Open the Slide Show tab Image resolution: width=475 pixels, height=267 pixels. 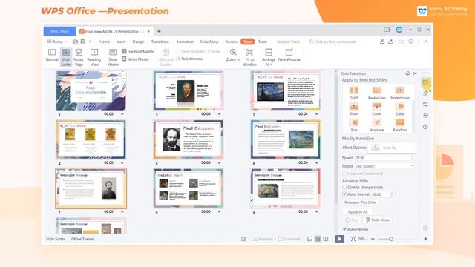pyautogui.click(x=209, y=42)
